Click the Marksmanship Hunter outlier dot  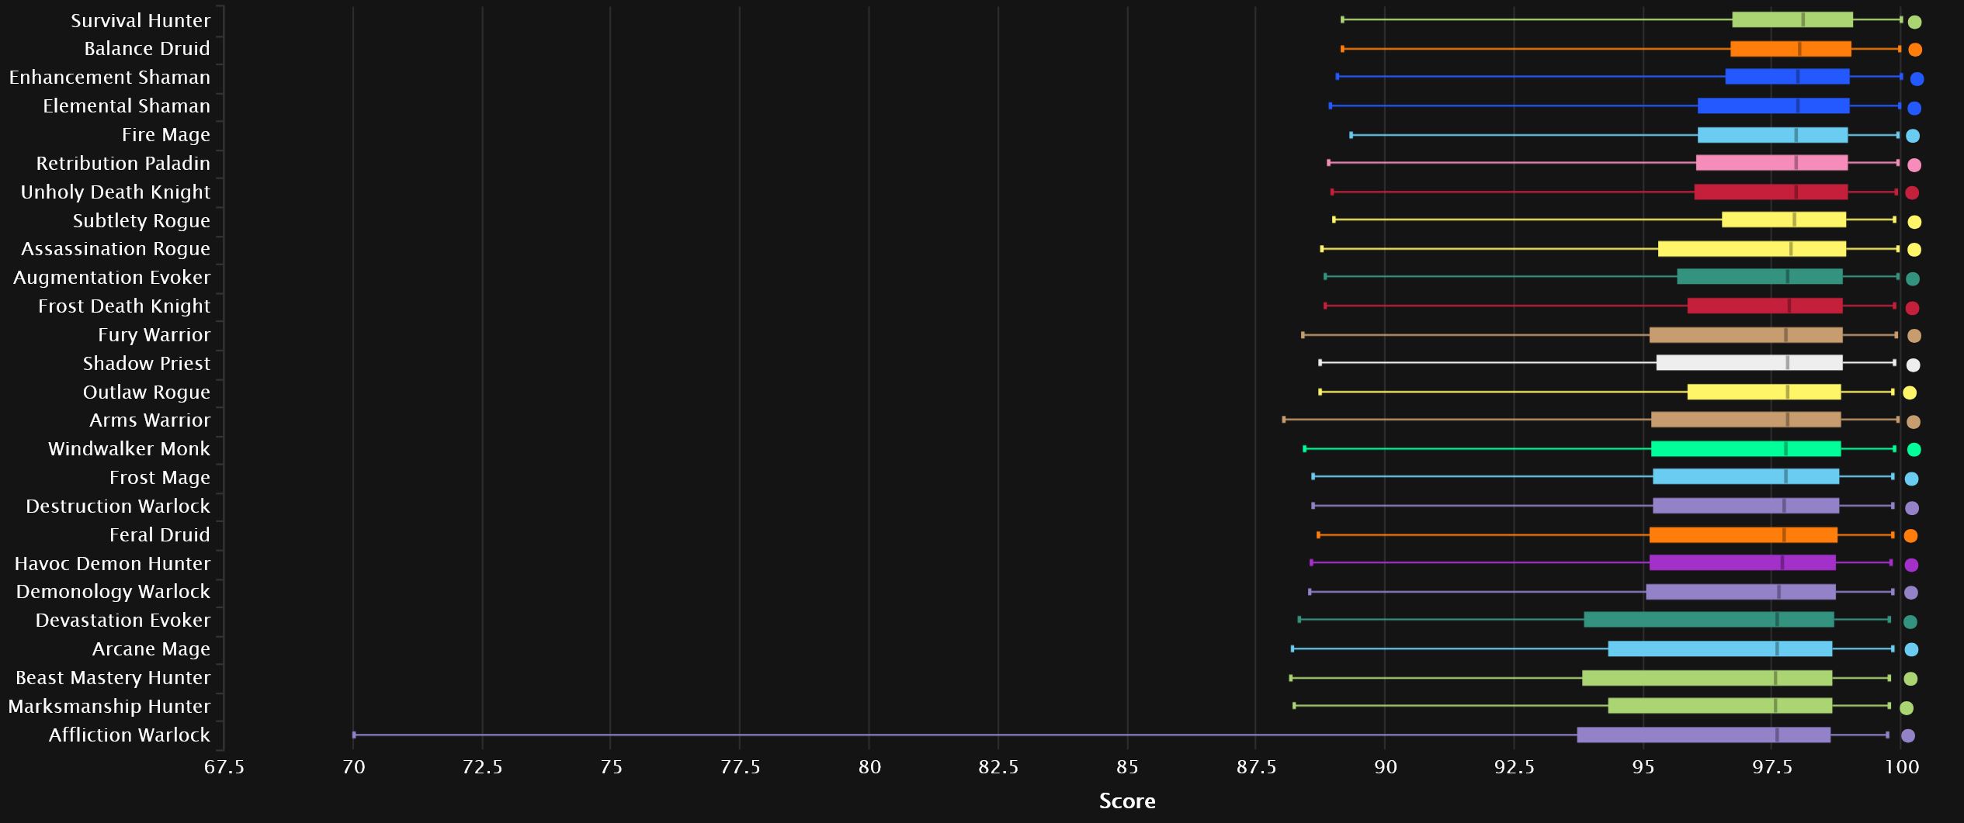pos(1907,708)
